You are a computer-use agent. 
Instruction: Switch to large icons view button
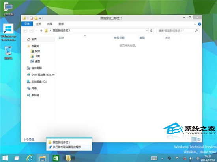pos(199,140)
